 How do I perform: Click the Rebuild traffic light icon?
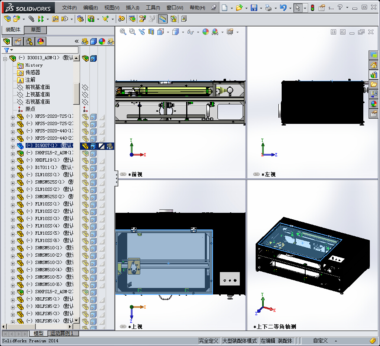(x=313, y=8)
